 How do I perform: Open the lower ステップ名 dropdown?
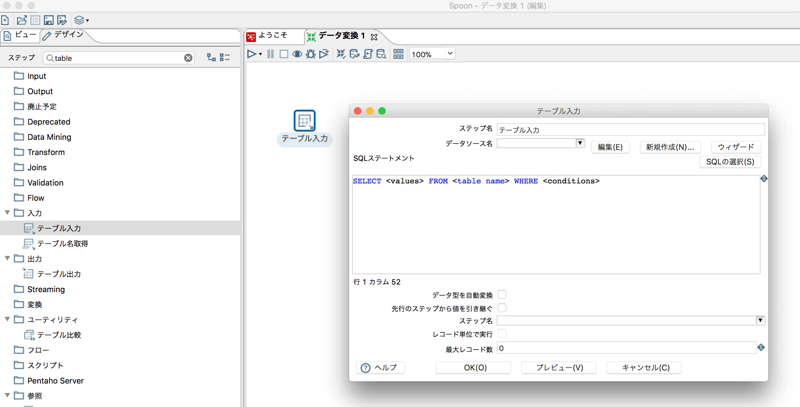coord(760,320)
